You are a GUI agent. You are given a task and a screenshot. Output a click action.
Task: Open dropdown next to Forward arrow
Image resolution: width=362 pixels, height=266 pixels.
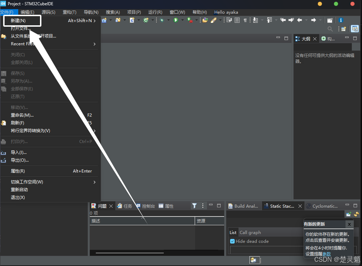(x=320, y=20)
